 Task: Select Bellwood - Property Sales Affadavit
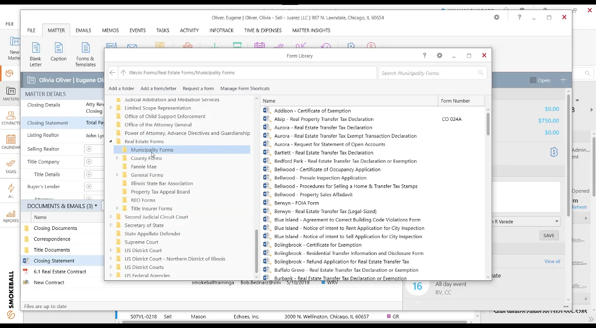313,195
